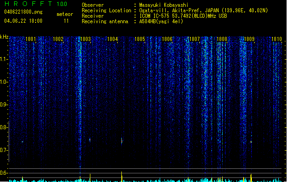Select the ICOM IC-575 receiver description
The height and width of the screenshot is (182, 287).
pos(183,16)
